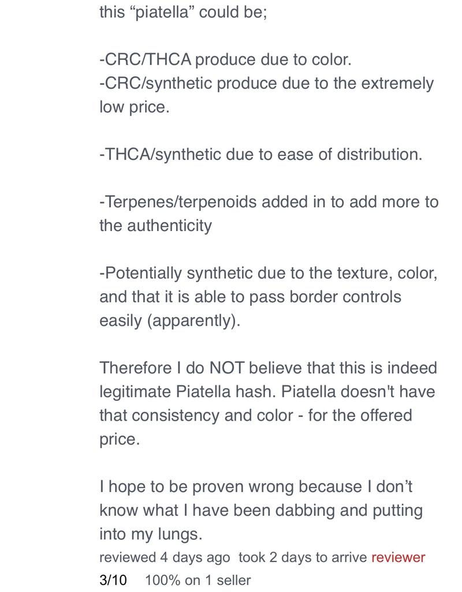Click the "-CRC/synthetic produce" bullet line

[266, 83]
